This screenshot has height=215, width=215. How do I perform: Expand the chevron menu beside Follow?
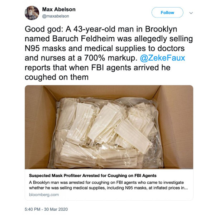tap(191, 13)
